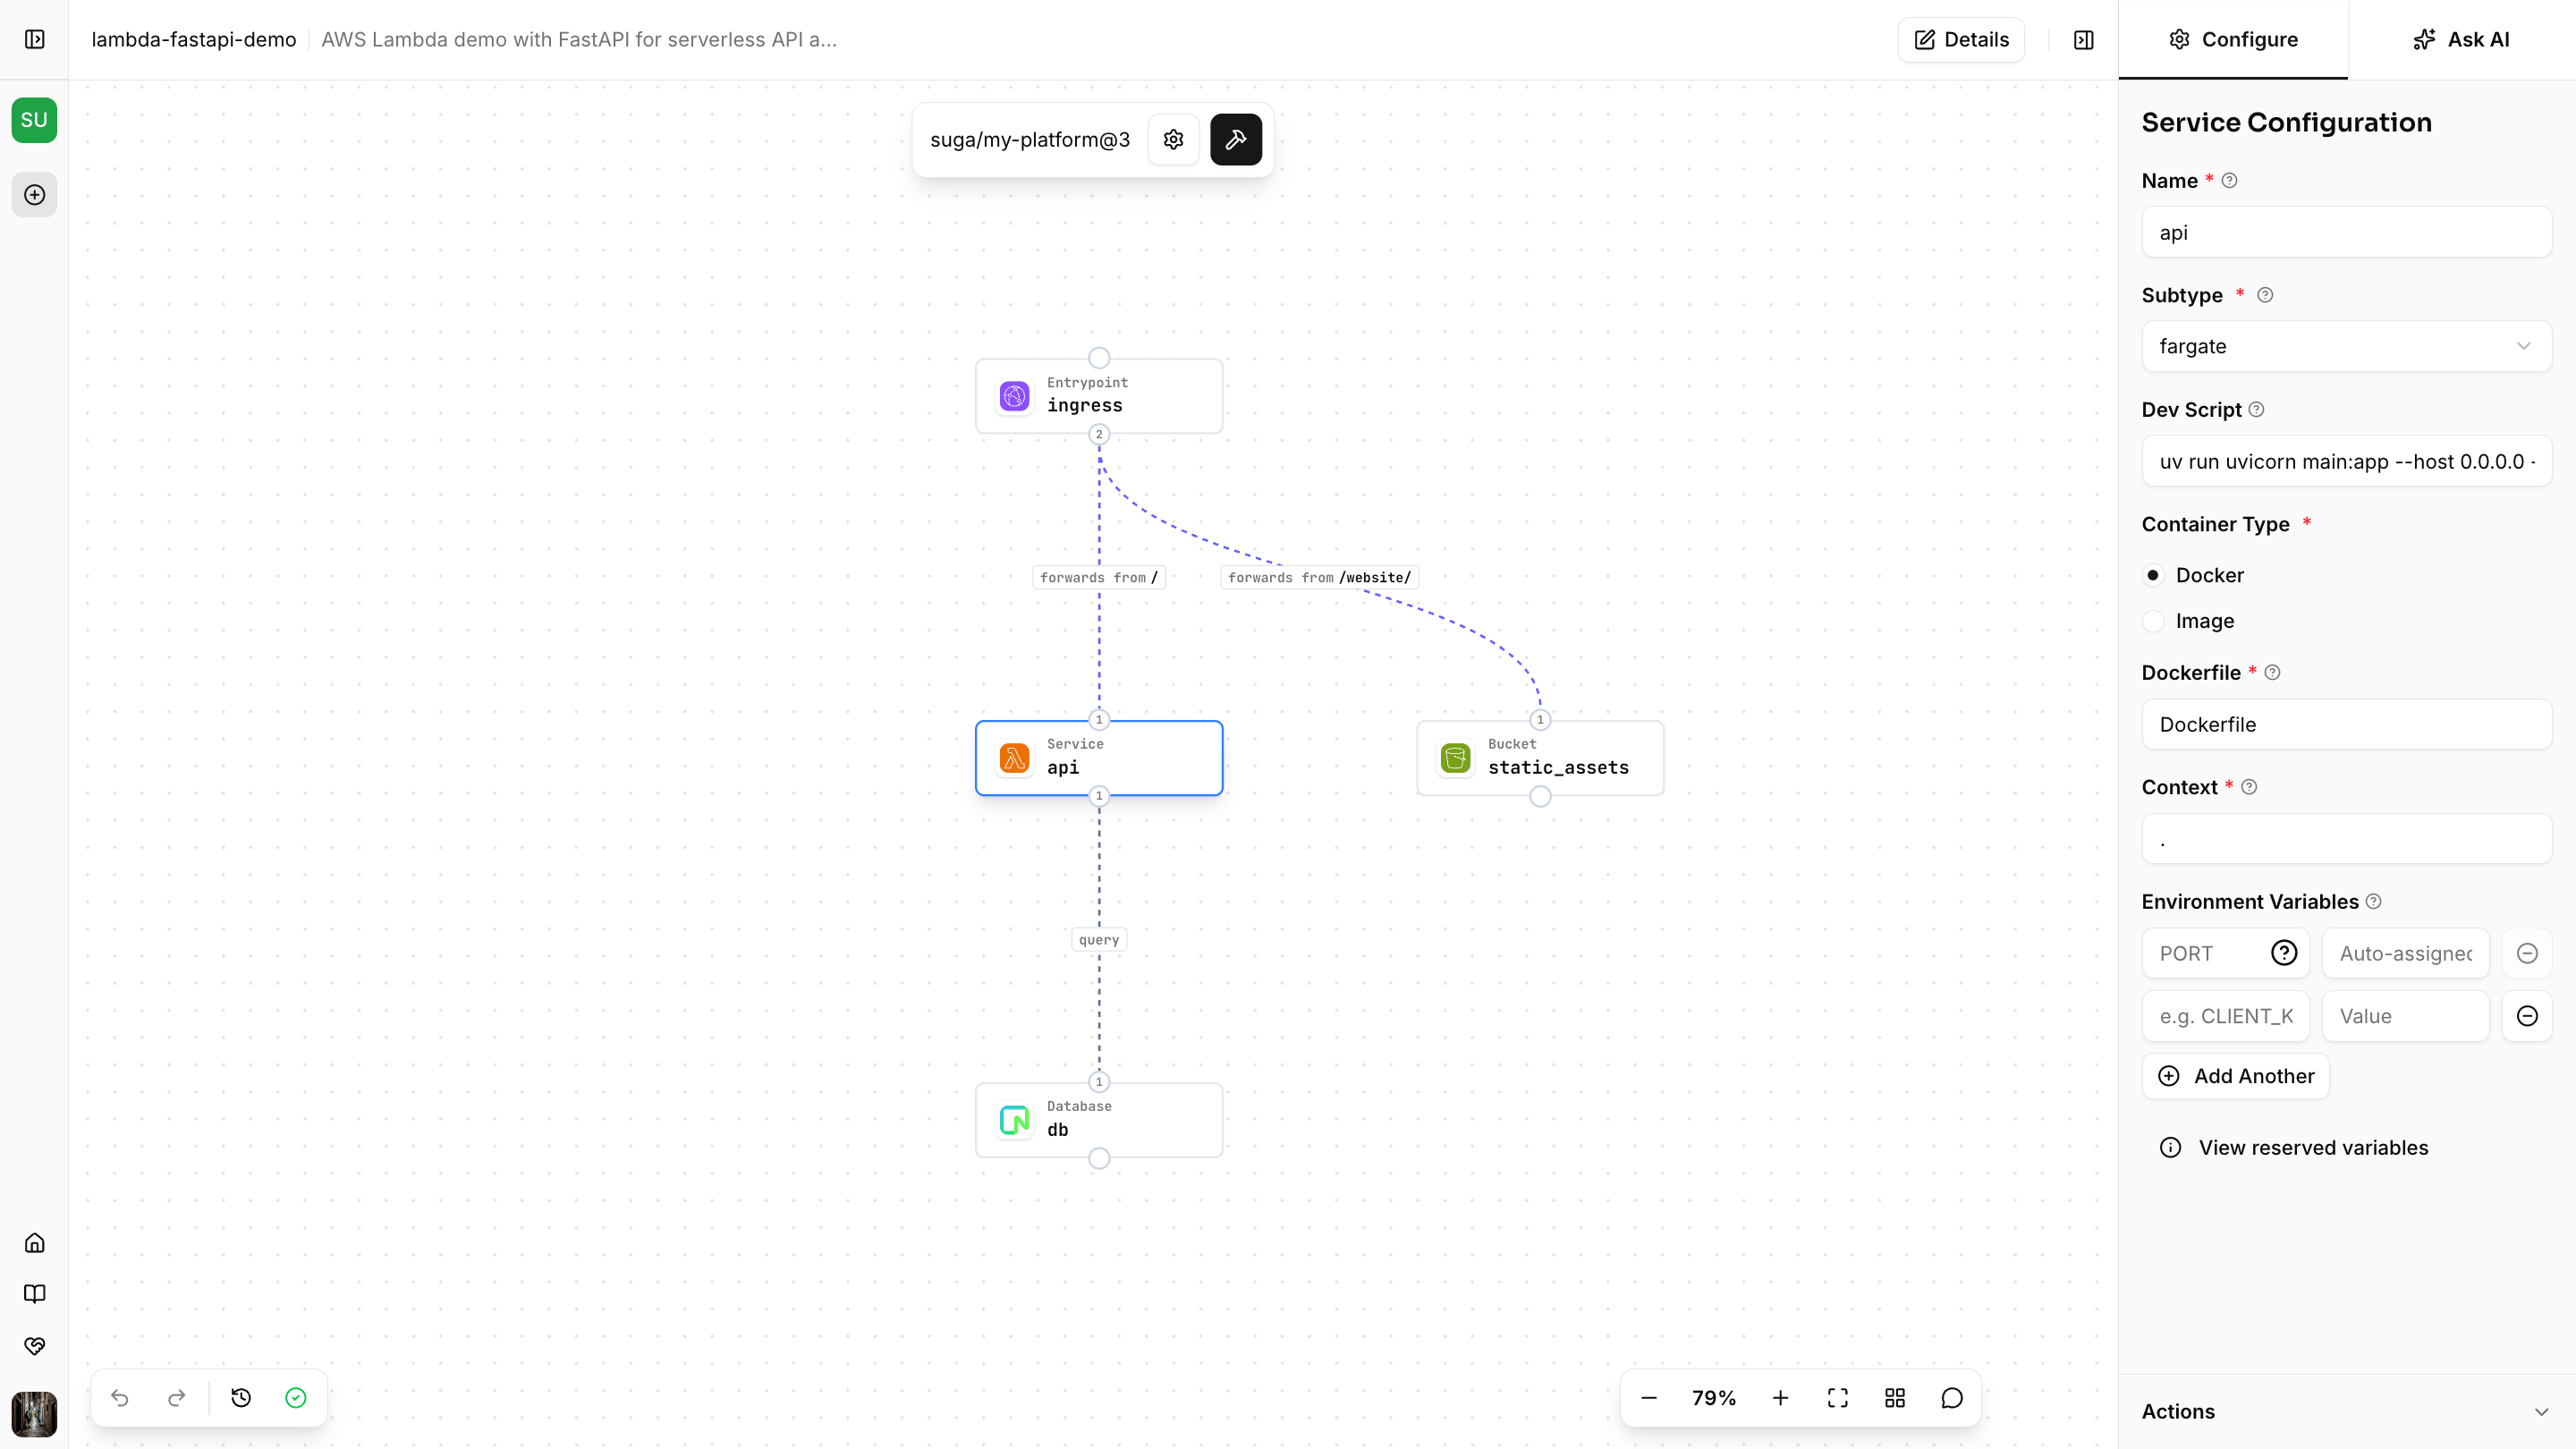2576x1449 pixels.
Task: Open platform settings gear next to suga/my-platform@3
Action: (1173, 139)
